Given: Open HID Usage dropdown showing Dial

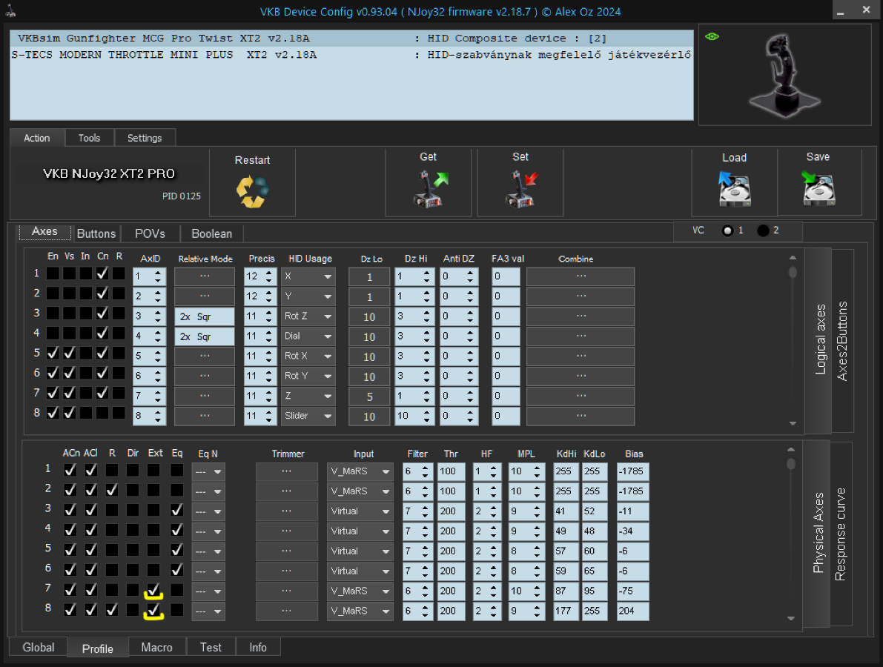Looking at the screenshot, I should click(308, 336).
